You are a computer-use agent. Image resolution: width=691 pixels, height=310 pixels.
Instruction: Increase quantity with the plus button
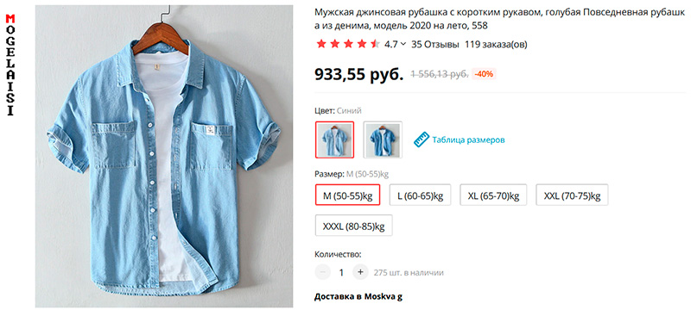(x=360, y=272)
